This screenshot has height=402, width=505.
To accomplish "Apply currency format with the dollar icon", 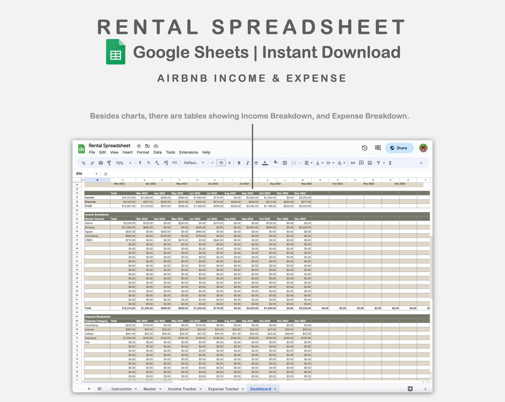I will (140, 163).
